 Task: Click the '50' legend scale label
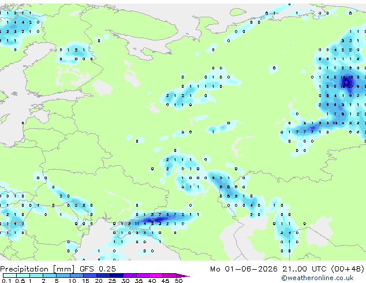(x=178, y=281)
